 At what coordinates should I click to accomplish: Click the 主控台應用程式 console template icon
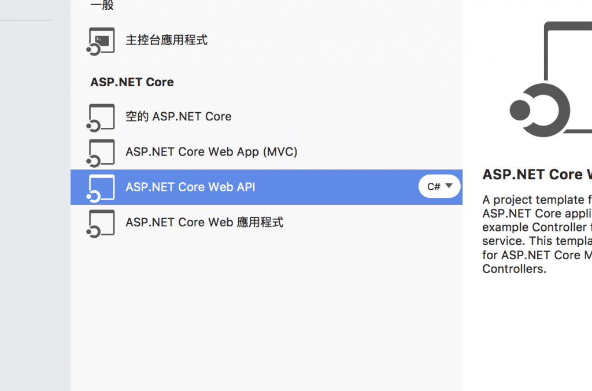tap(101, 41)
